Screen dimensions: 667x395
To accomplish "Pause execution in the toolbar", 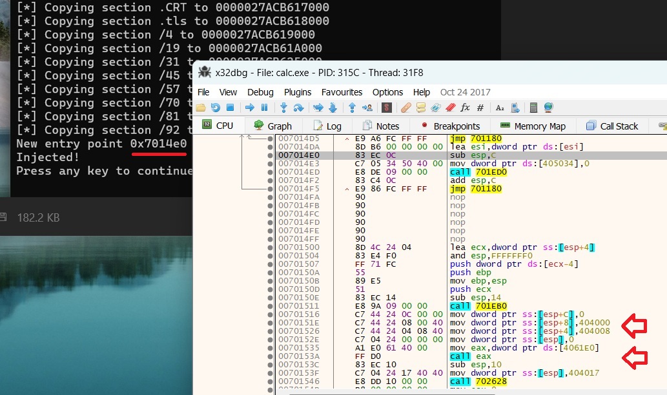I will click(x=264, y=108).
